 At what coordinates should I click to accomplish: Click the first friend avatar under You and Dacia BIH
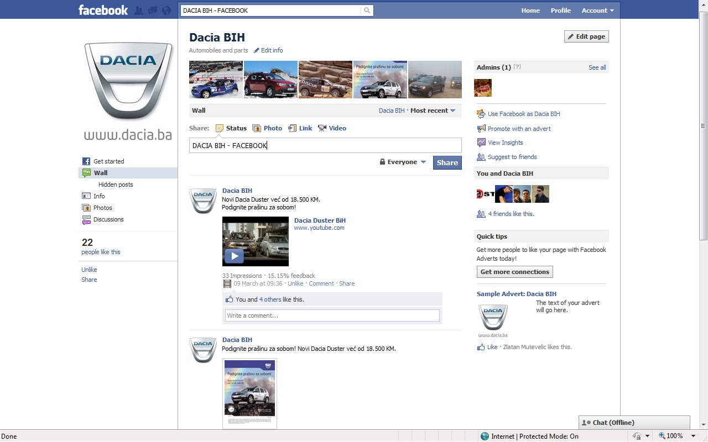coord(485,194)
